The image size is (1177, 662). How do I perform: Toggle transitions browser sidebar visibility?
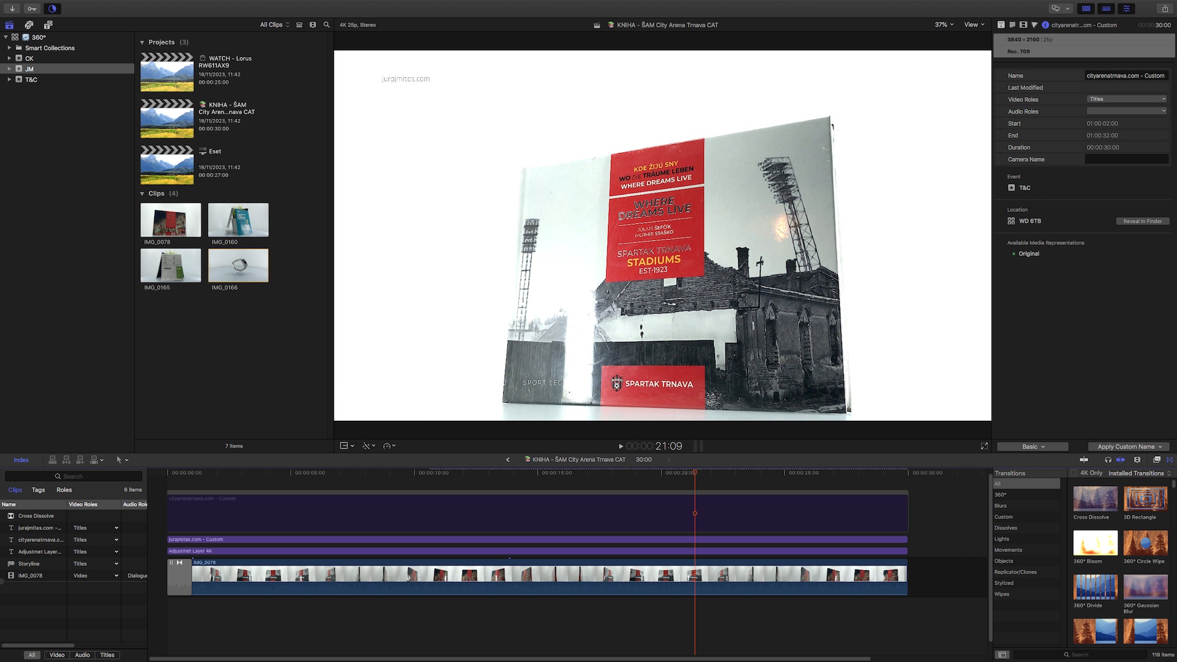pyautogui.click(x=1002, y=654)
